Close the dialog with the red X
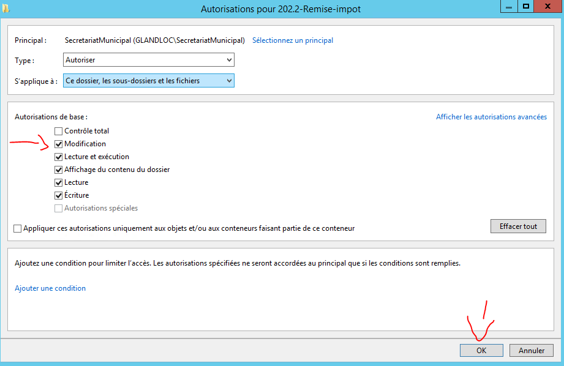This screenshot has height=366, width=564. coord(547,7)
